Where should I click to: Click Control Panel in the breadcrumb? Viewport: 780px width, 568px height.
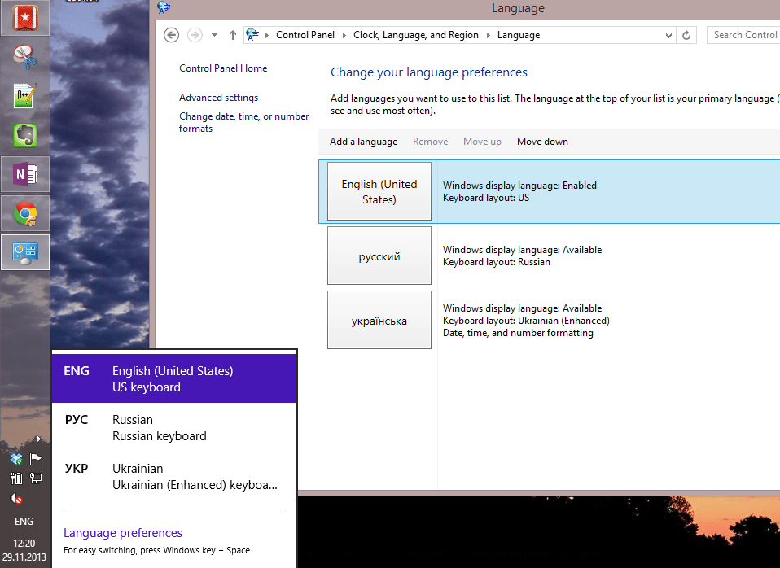pos(305,35)
